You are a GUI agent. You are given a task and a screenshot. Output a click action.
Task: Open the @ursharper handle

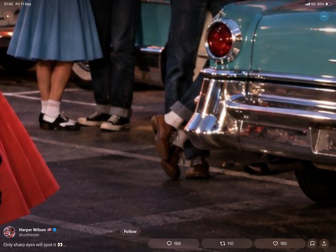[29, 235]
